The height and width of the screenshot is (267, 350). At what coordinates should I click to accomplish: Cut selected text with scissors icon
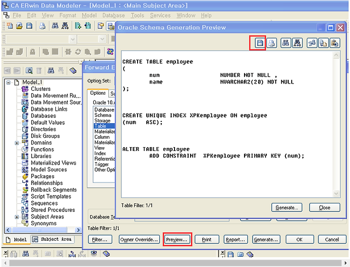[x=312, y=43]
